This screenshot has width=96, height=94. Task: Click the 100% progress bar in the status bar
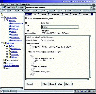coord(10,91)
